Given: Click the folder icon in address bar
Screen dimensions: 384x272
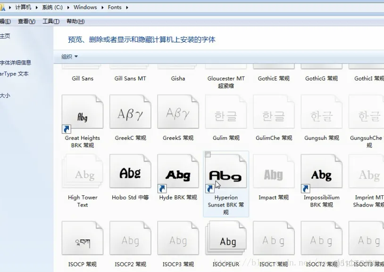Looking at the screenshot, I should click(2, 8).
